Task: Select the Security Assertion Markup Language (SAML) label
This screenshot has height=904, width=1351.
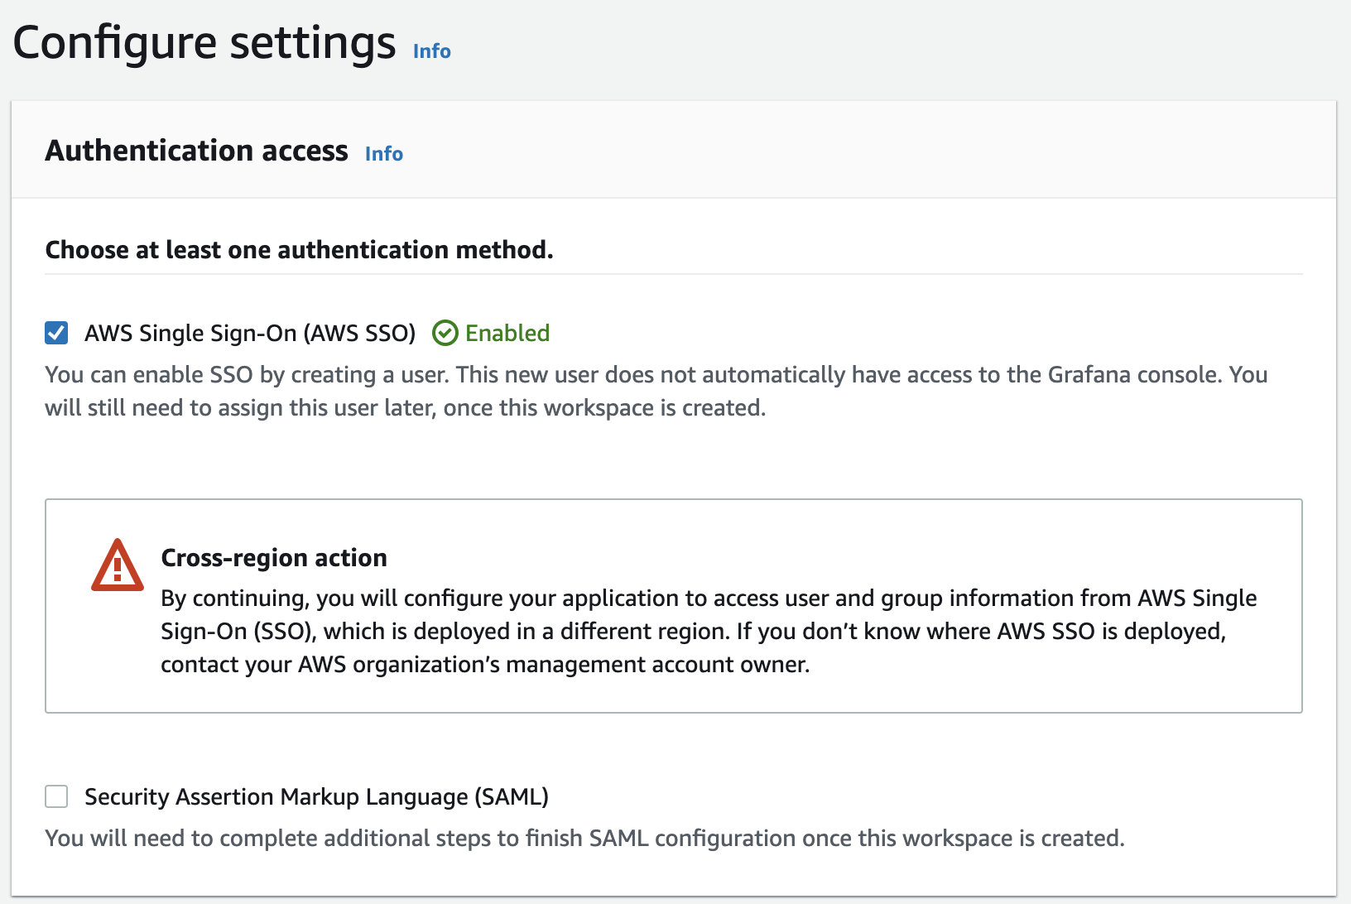Action: tap(316, 796)
